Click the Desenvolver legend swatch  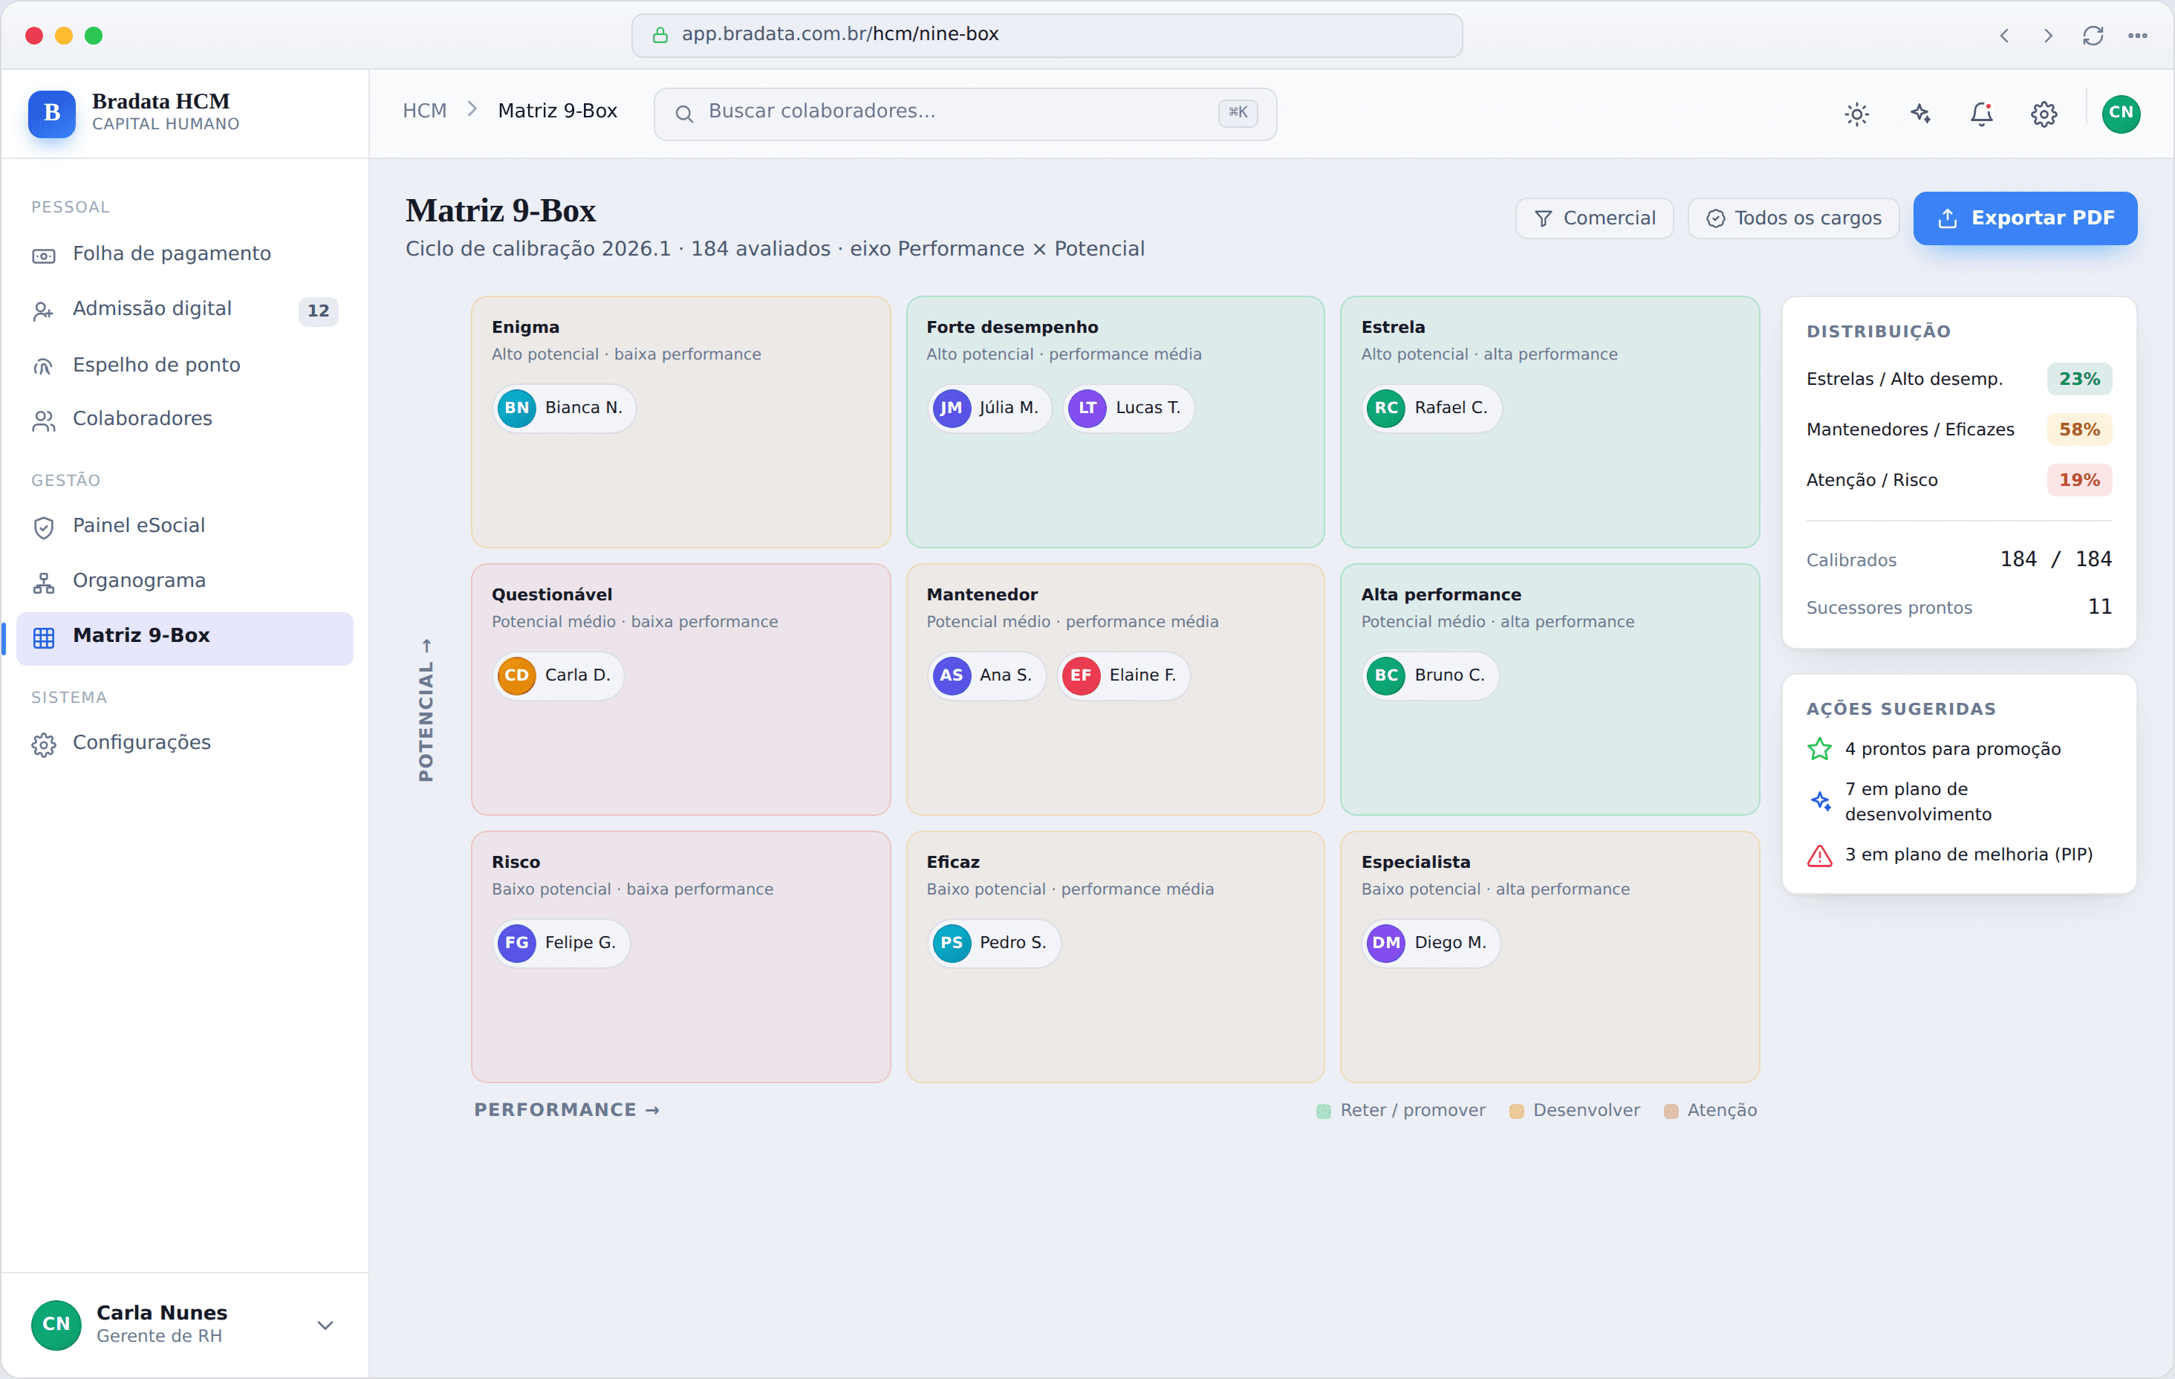click(1517, 1112)
